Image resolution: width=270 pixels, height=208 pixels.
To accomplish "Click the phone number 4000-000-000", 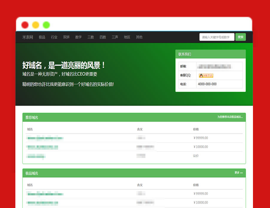I will coord(207,84).
